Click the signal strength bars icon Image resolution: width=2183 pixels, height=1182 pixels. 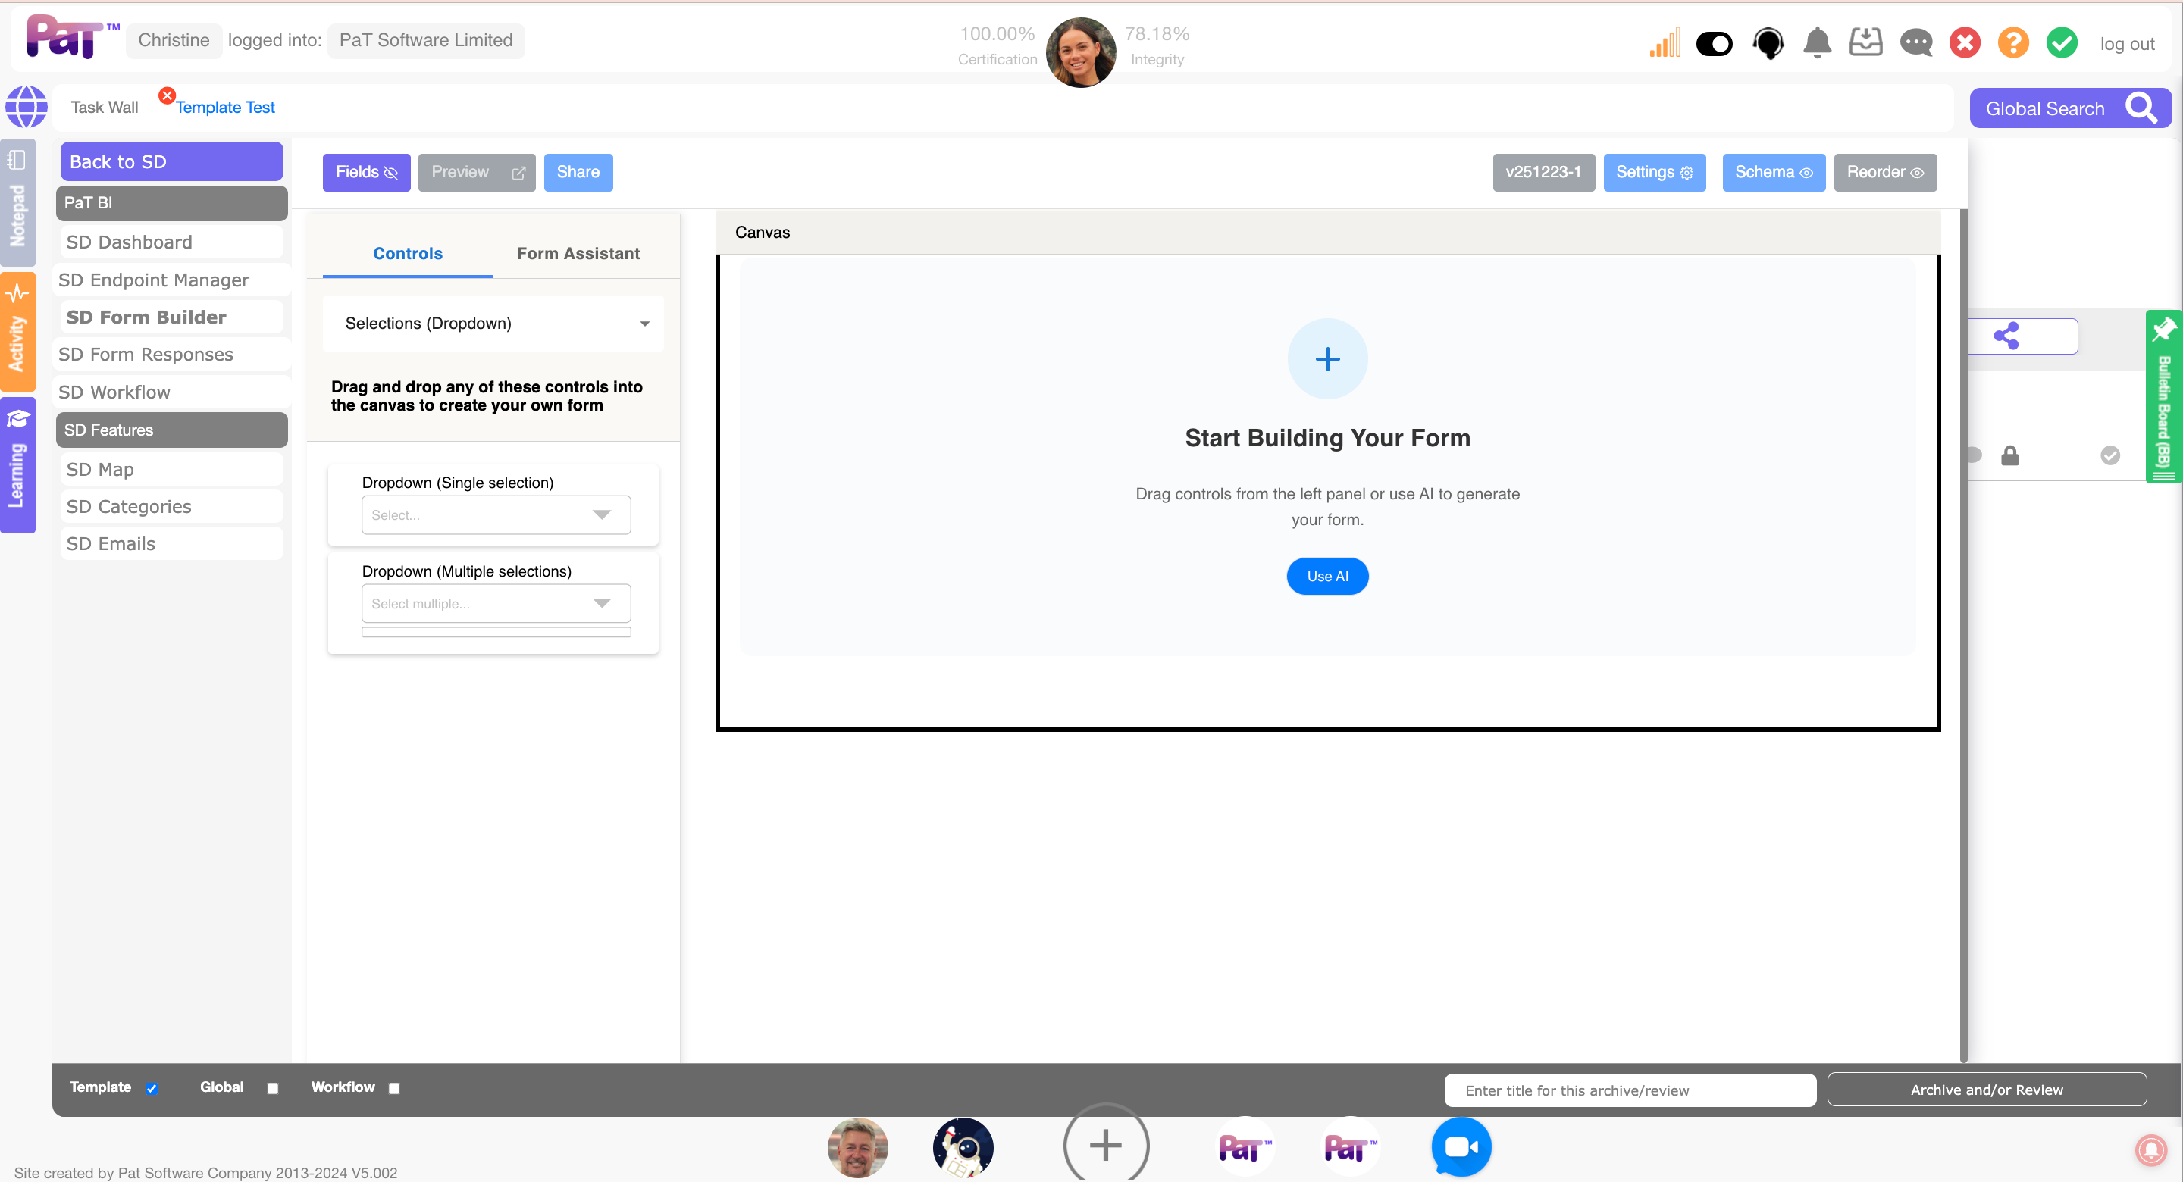pyautogui.click(x=1665, y=42)
